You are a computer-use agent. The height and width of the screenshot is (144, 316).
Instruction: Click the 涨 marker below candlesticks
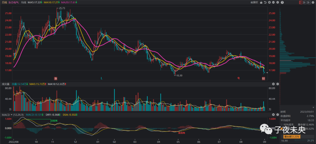click(x=56, y=78)
